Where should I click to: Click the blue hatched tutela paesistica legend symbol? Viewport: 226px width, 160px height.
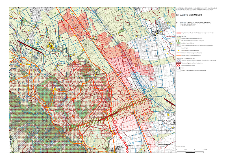click(x=179, y=60)
